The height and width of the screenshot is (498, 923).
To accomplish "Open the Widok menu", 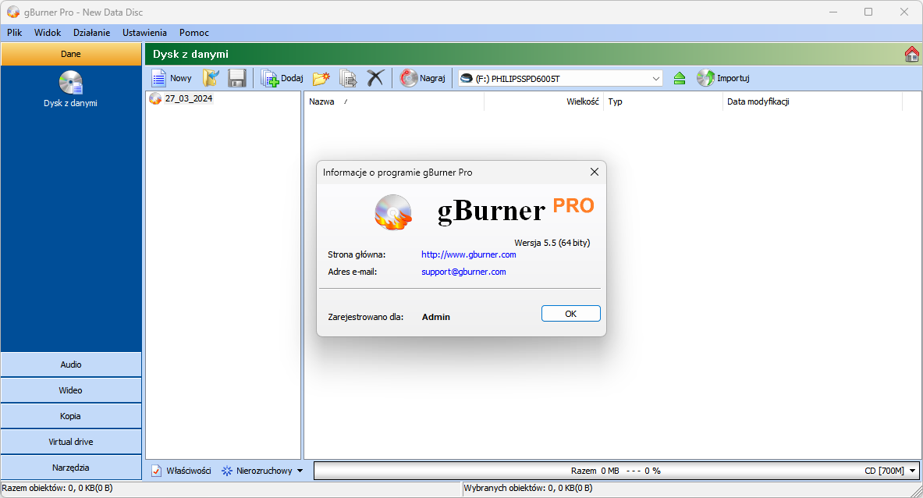I will pos(48,33).
